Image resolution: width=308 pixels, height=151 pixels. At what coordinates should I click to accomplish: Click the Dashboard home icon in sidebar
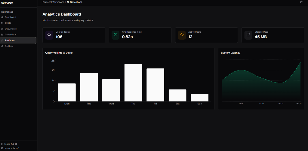click(2, 17)
